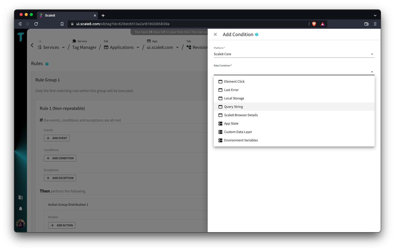Click the Rule Group 1 heading

48,80
